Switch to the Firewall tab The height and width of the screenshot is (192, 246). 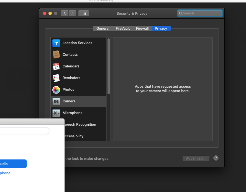(x=142, y=28)
